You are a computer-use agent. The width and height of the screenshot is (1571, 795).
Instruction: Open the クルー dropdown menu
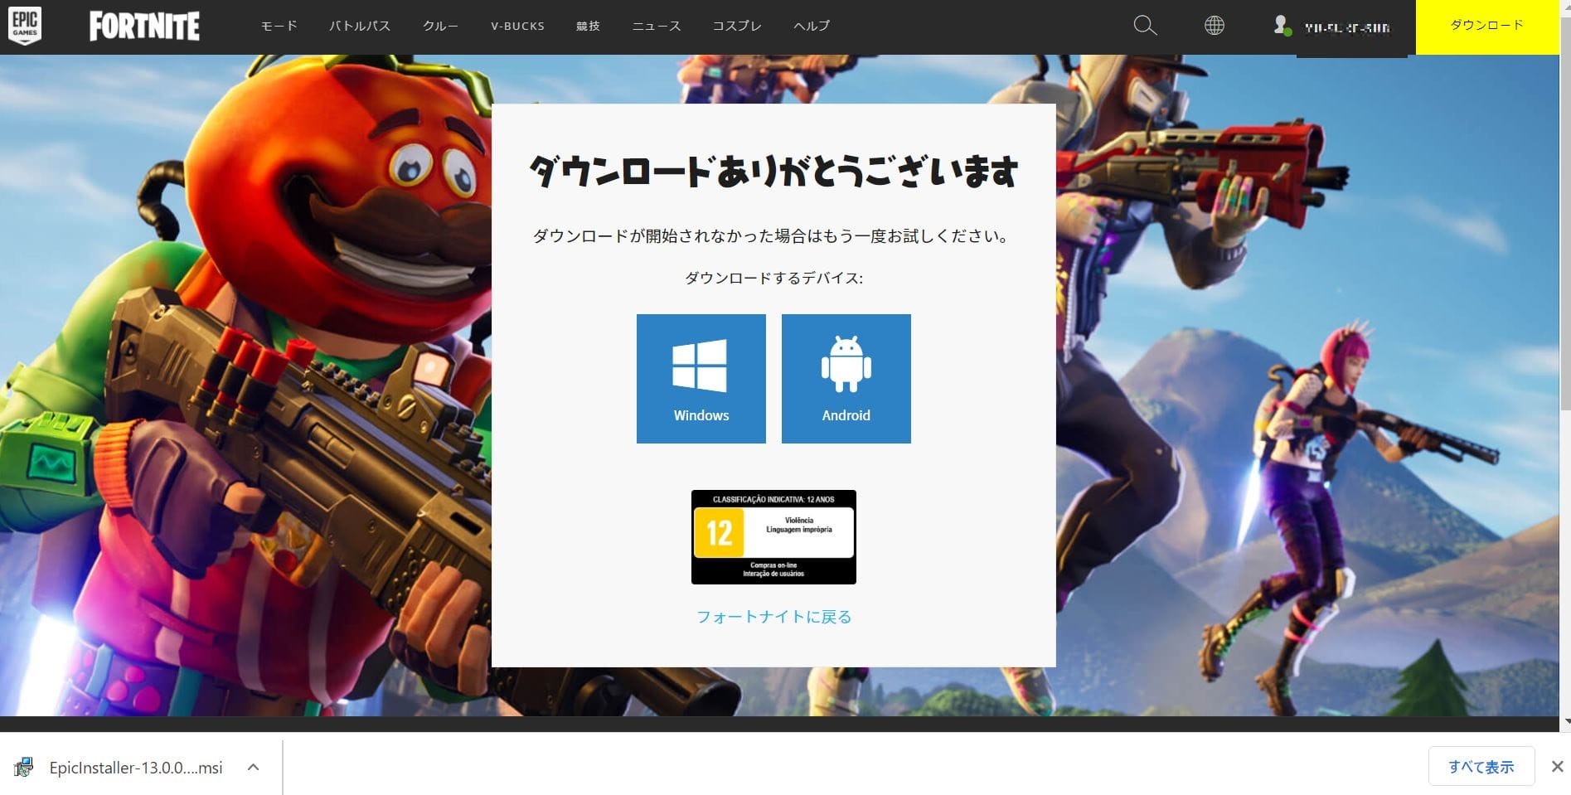pyautogui.click(x=440, y=25)
